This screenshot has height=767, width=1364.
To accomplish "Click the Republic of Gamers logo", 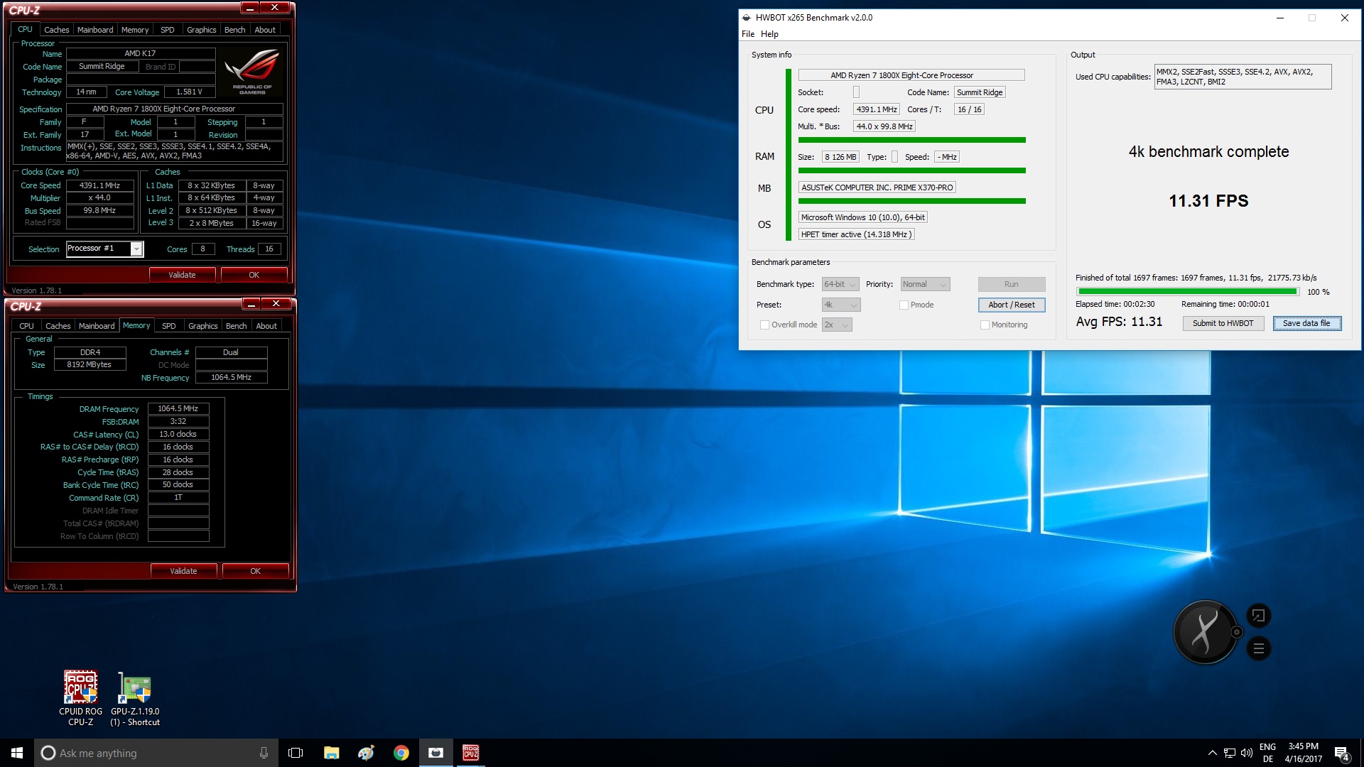I will [252, 72].
